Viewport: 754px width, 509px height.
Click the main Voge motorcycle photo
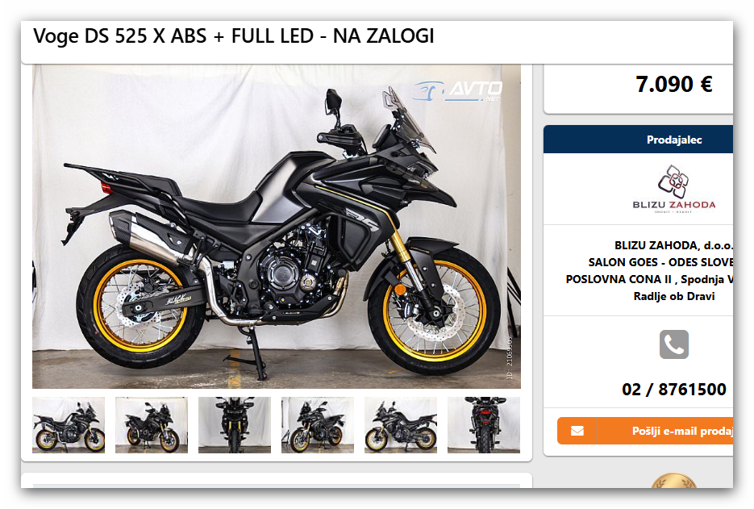click(277, 226)
